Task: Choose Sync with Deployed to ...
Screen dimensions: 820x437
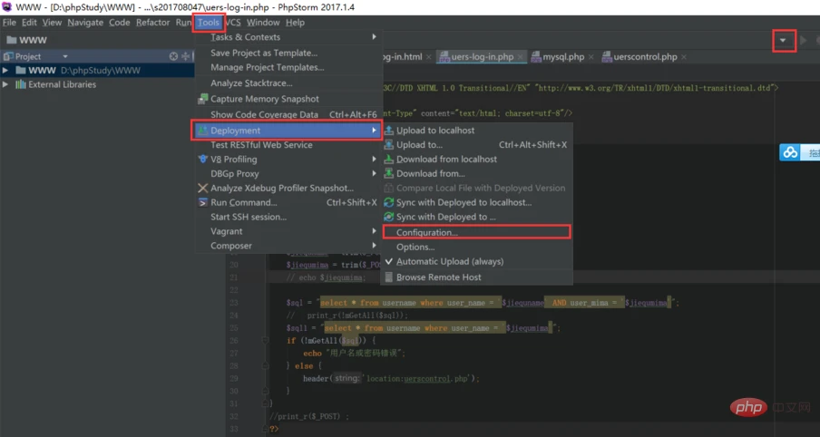Action: (476, 217)
